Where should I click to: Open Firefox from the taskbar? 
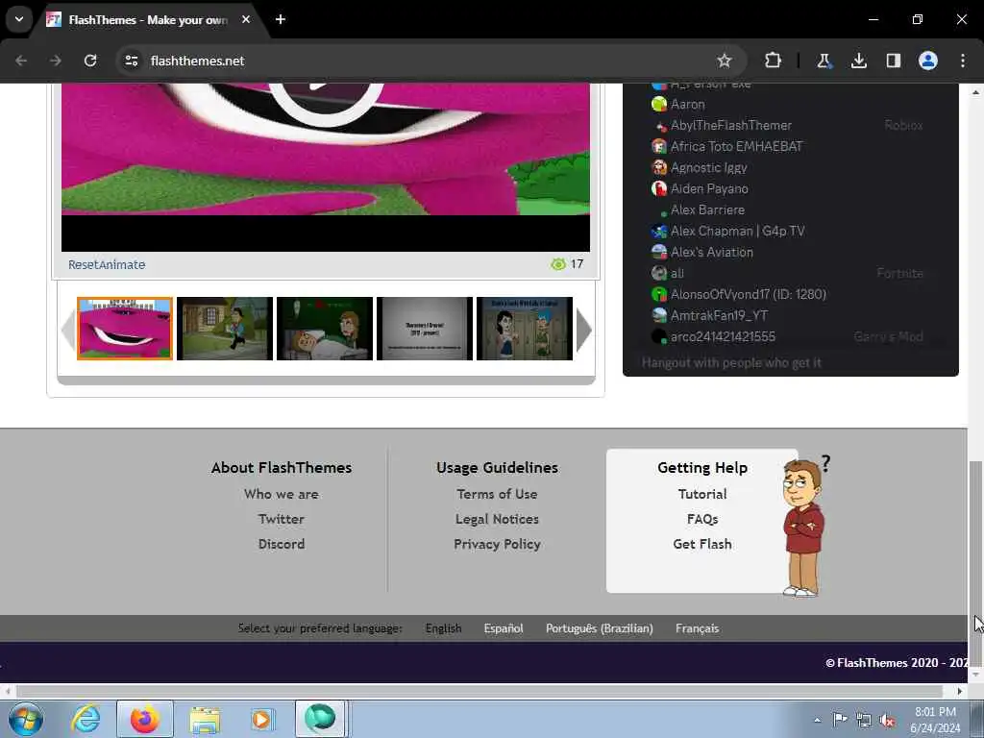click(x=145, y=719)
